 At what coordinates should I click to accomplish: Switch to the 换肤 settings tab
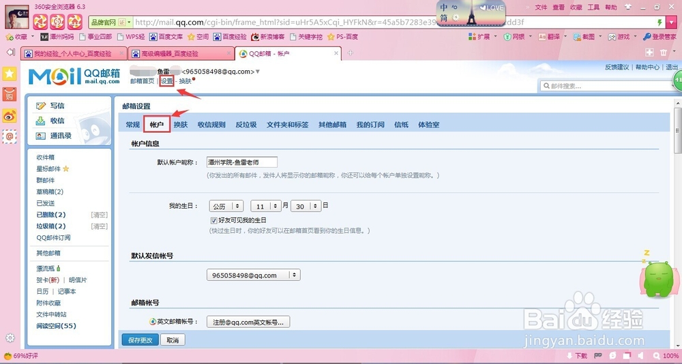click(181, 125)
